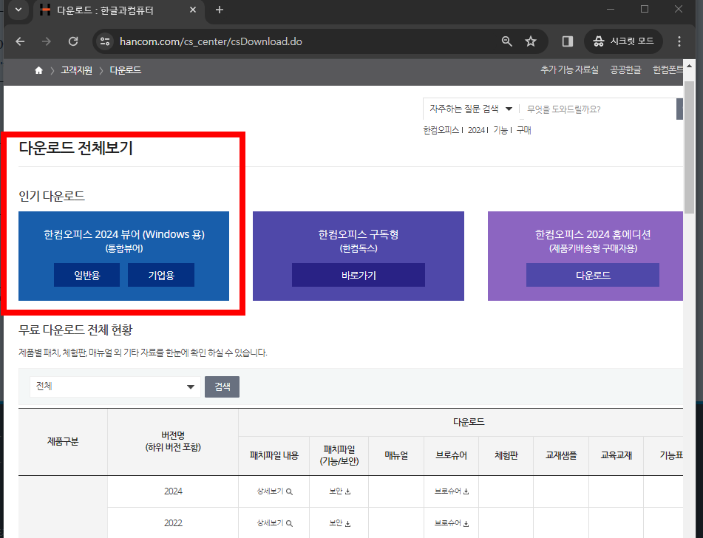Click the 시크릿 모드 incognito badge

point(623,41)
